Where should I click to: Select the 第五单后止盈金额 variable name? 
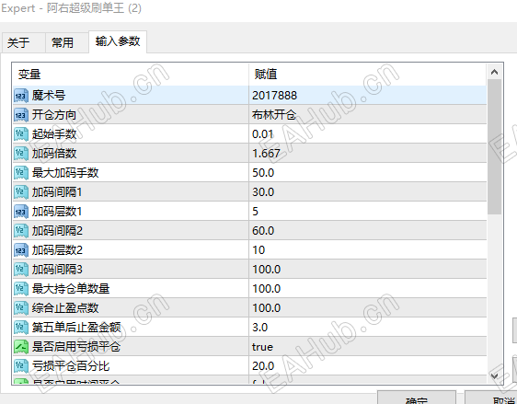76,328
